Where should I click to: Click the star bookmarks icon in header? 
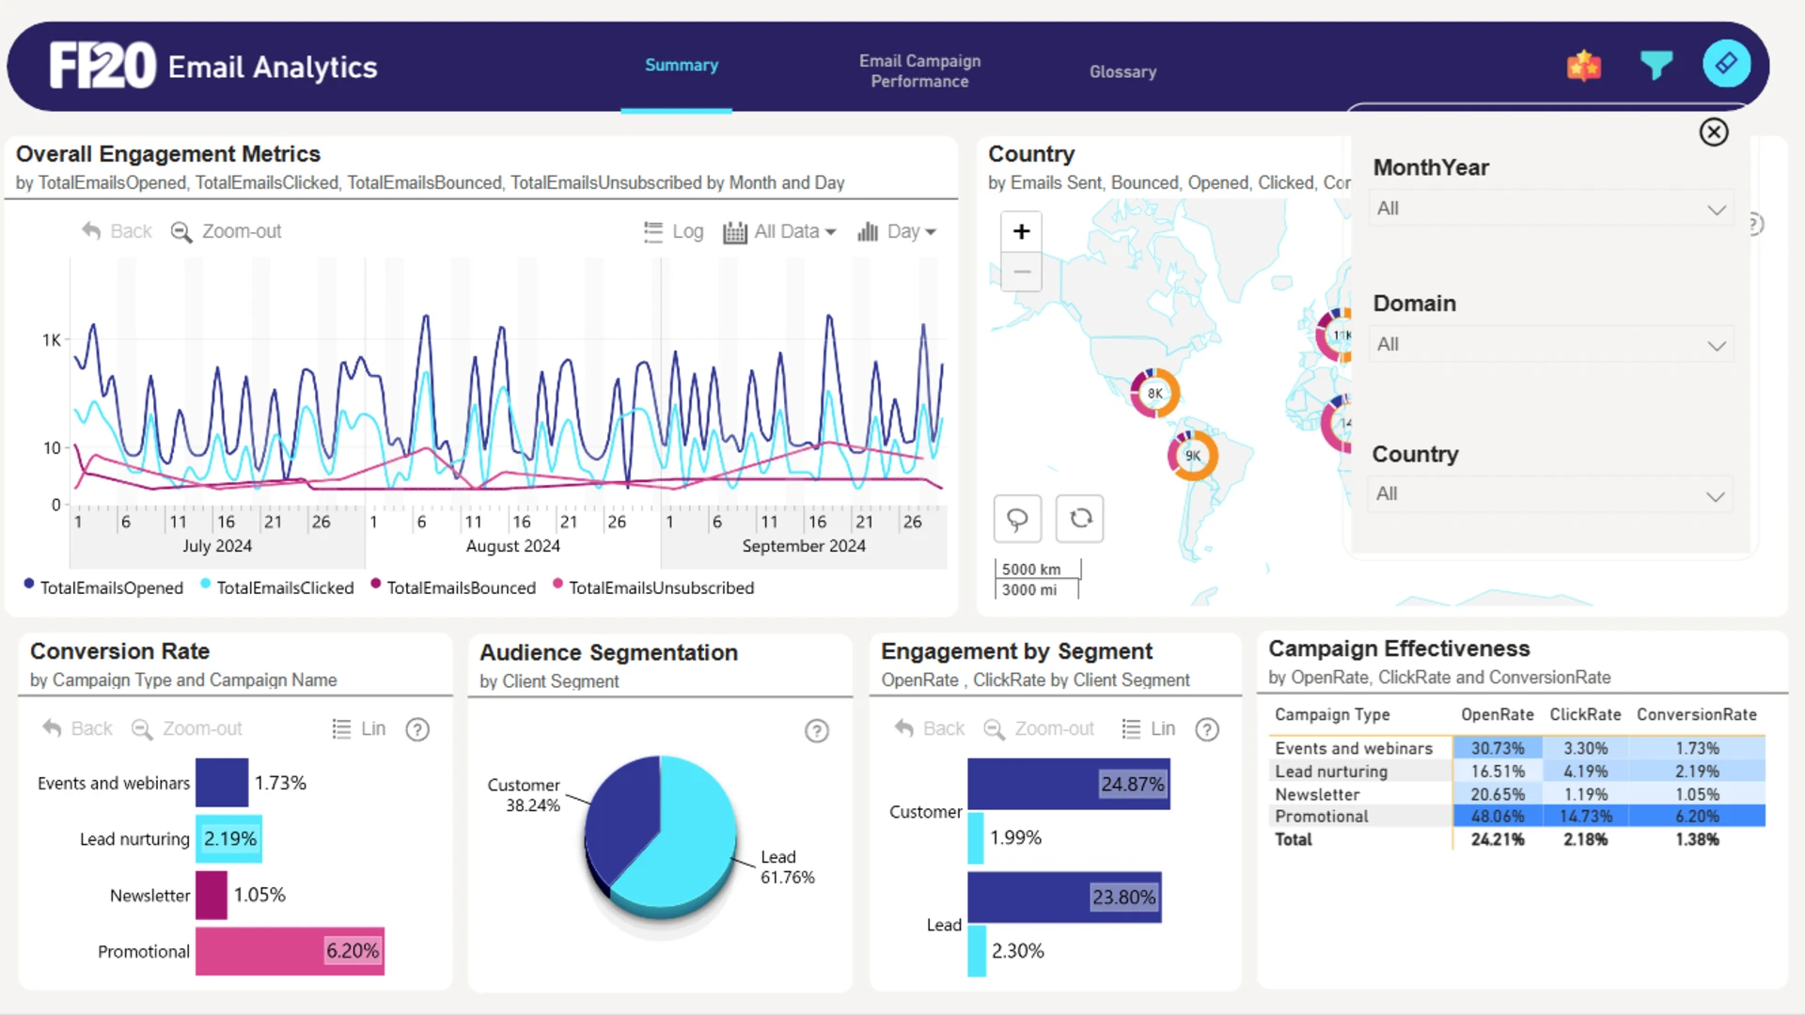point(1584,65)
